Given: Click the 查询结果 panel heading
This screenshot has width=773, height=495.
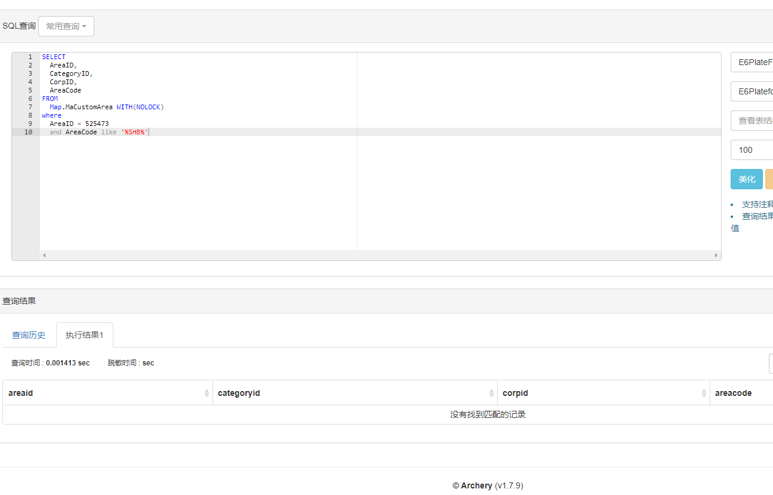Looking at the screenshot, I should [x=19, y=301].
